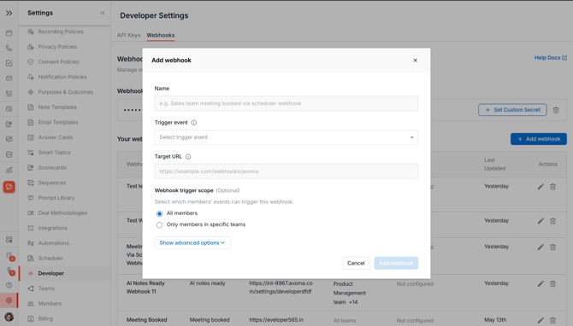This screenshot has width=573, height=326.
Task: Open Billing settings
Action: point(45,318)
